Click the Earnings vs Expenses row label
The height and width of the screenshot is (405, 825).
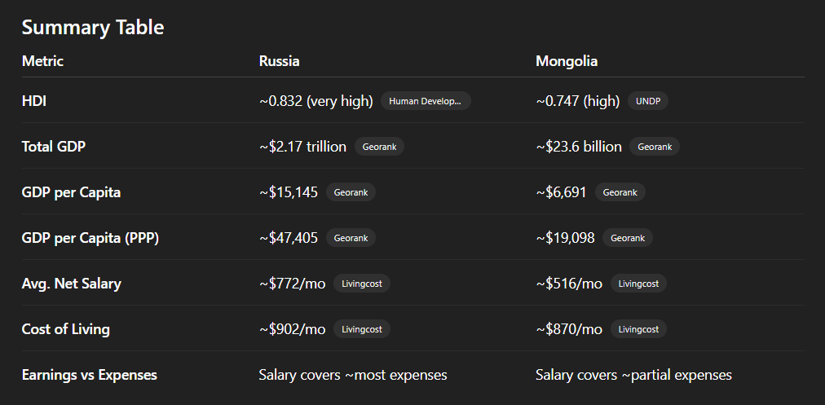point(90,375)
